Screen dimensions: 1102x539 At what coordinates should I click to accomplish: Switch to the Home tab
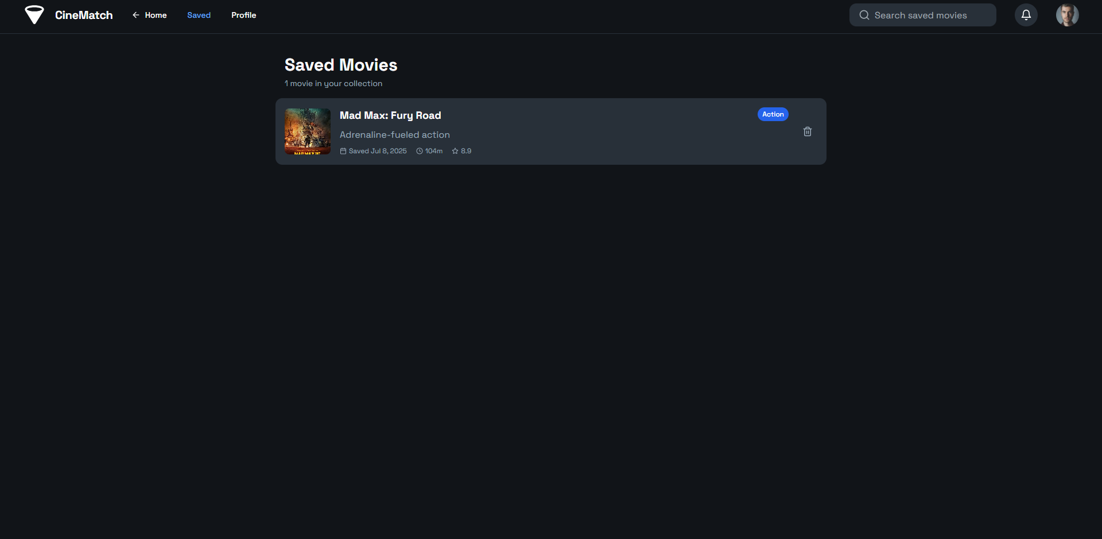pyautogui.click(x=155, y=15)
